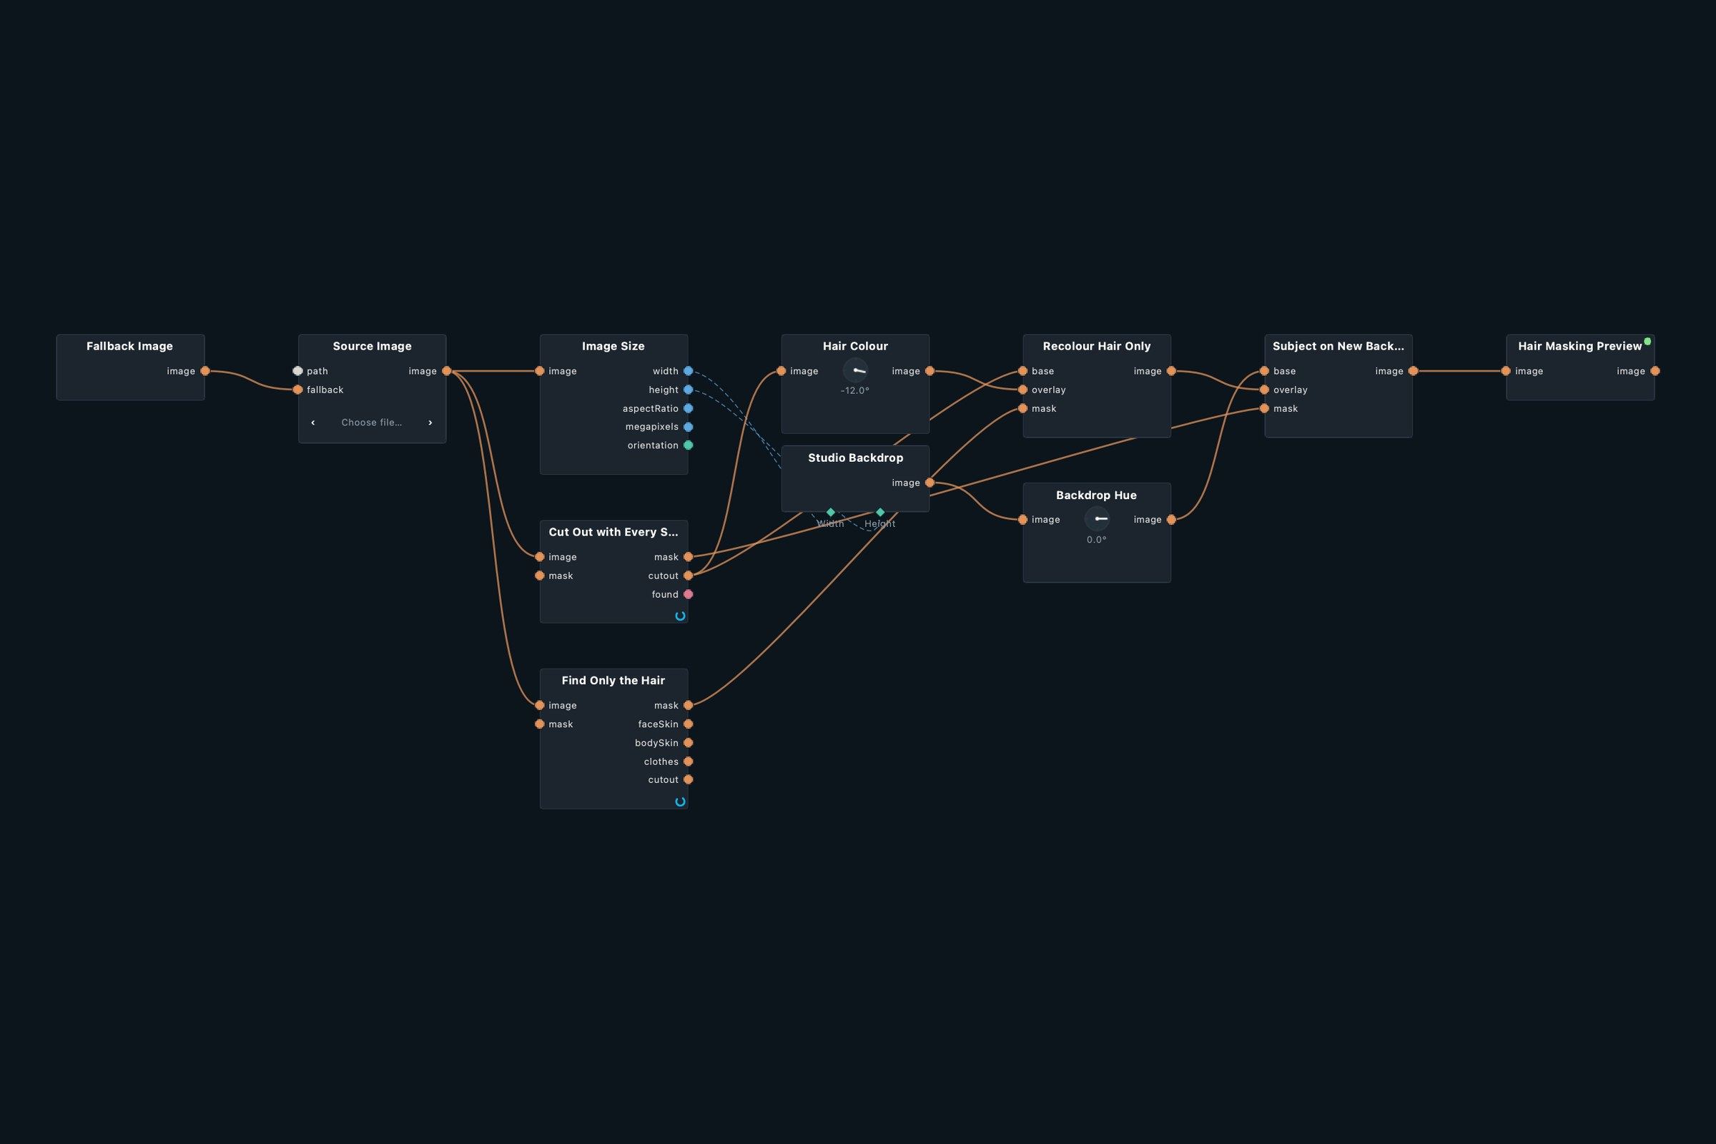1716x1144 pixels.
Task: Select the Fallback Image node title
Action: (130, 347)
